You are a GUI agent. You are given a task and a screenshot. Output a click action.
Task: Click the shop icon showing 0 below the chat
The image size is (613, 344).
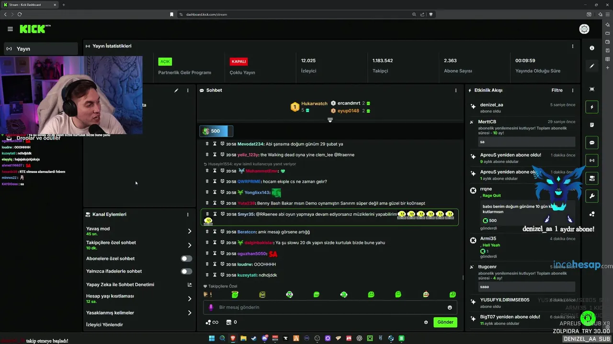(231, 322)
